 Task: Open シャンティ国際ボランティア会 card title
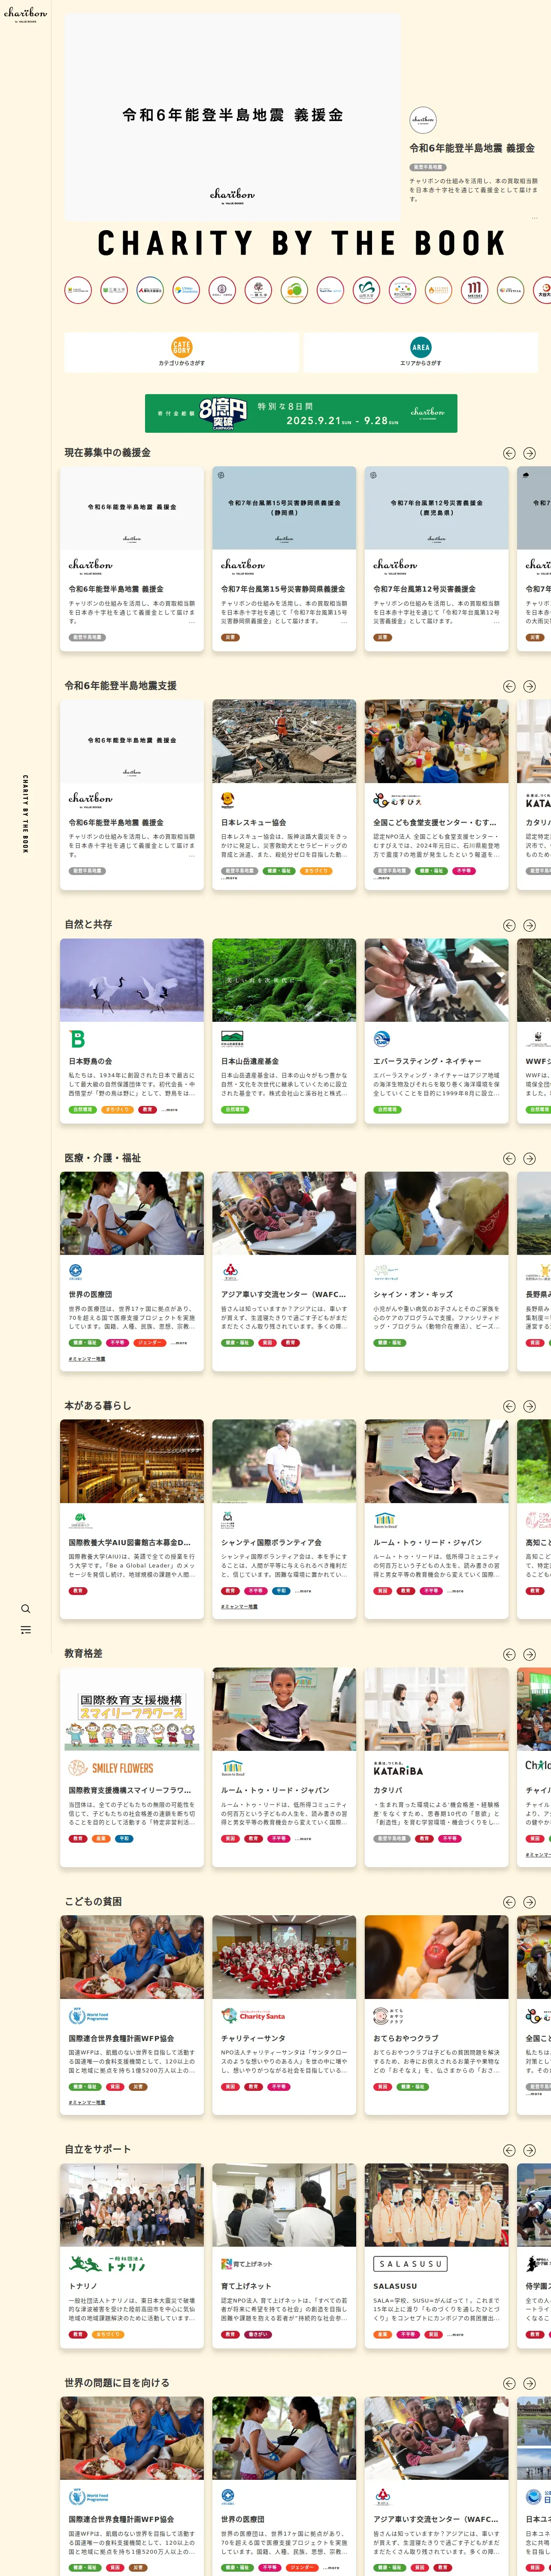(271, 1542)
